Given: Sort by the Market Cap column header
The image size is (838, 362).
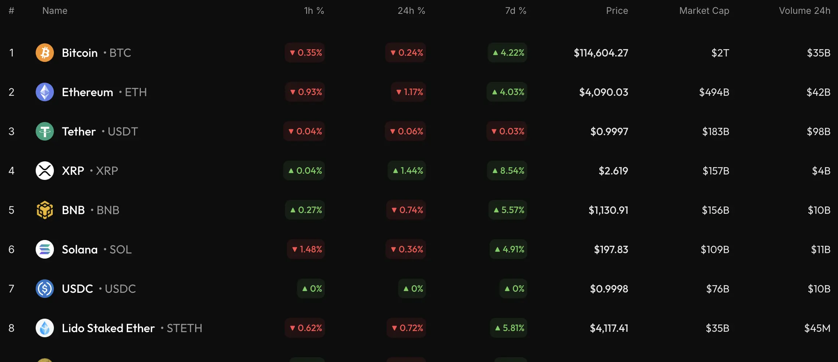Looking at the screenshot, I should coord(704,11).
